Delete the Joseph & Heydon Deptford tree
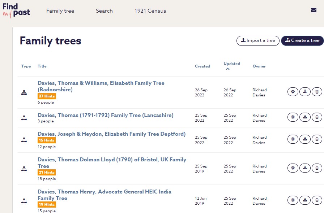The image size is (324, 213). [317, 139]
